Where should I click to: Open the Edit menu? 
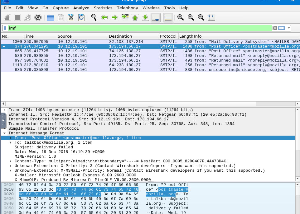[20, 8]
